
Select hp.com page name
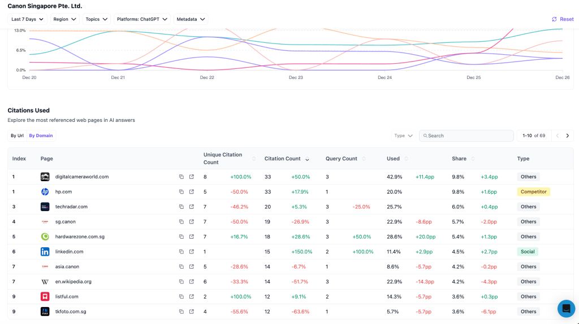click(63, 192)
